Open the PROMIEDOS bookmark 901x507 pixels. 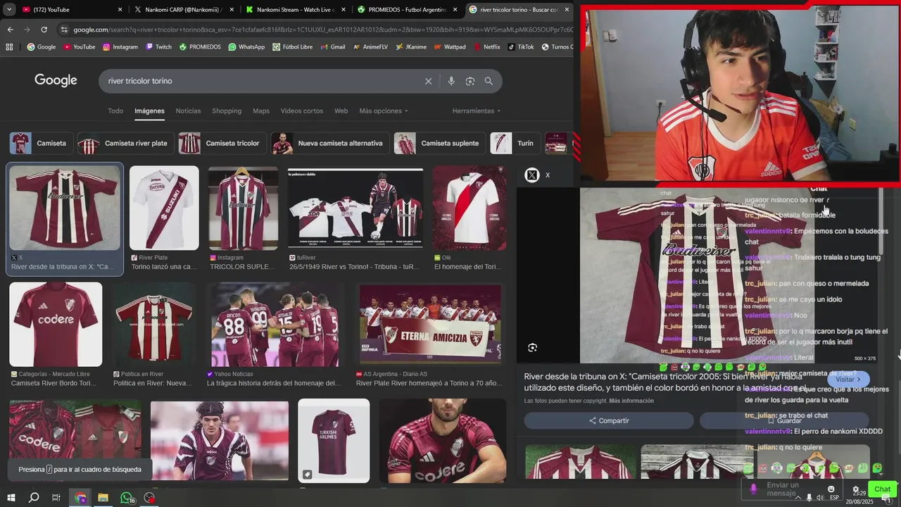(199, 47)
